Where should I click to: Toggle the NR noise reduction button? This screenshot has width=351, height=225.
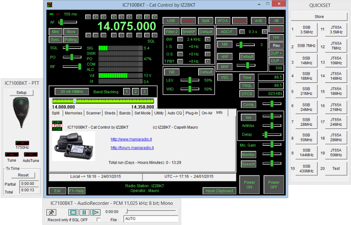(x=225, y=44)
